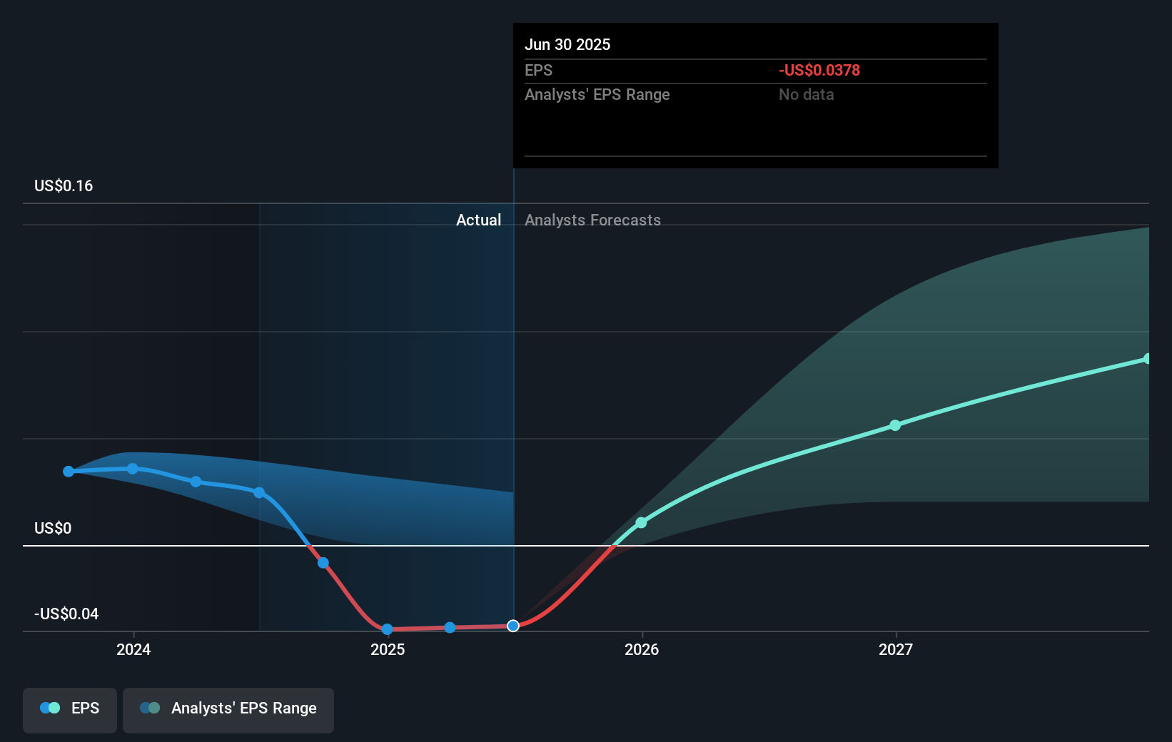Click the Jun 30 2025 tooltip date
Image resolution: width=1172 pixels, height=742 pixels.
(x=567, y=45)
